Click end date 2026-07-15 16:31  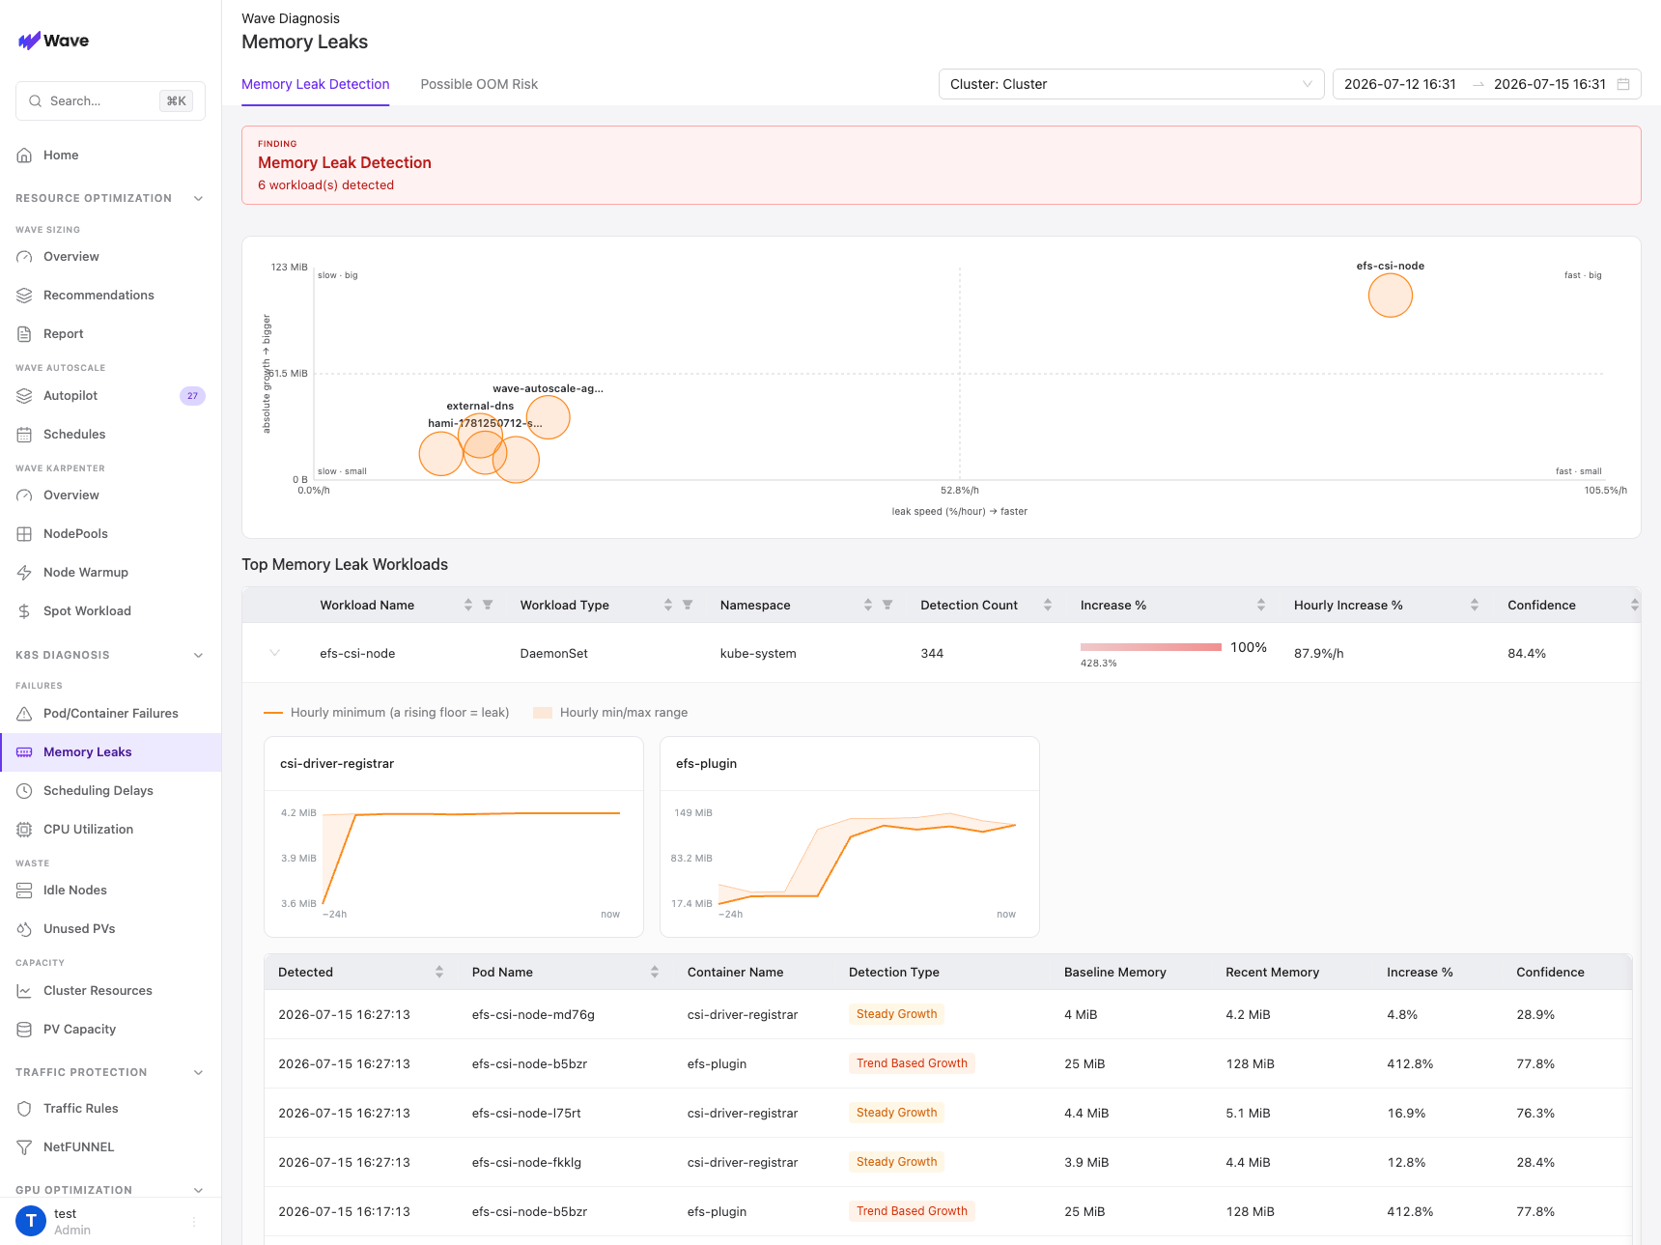(x=1550, y=84)
